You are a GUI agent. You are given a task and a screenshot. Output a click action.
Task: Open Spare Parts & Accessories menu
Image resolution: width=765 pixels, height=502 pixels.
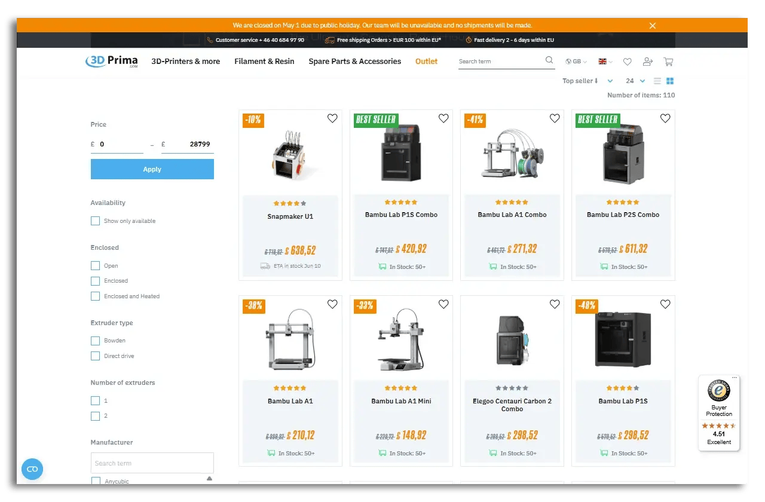pyautogui.click(x=354, y=62)
